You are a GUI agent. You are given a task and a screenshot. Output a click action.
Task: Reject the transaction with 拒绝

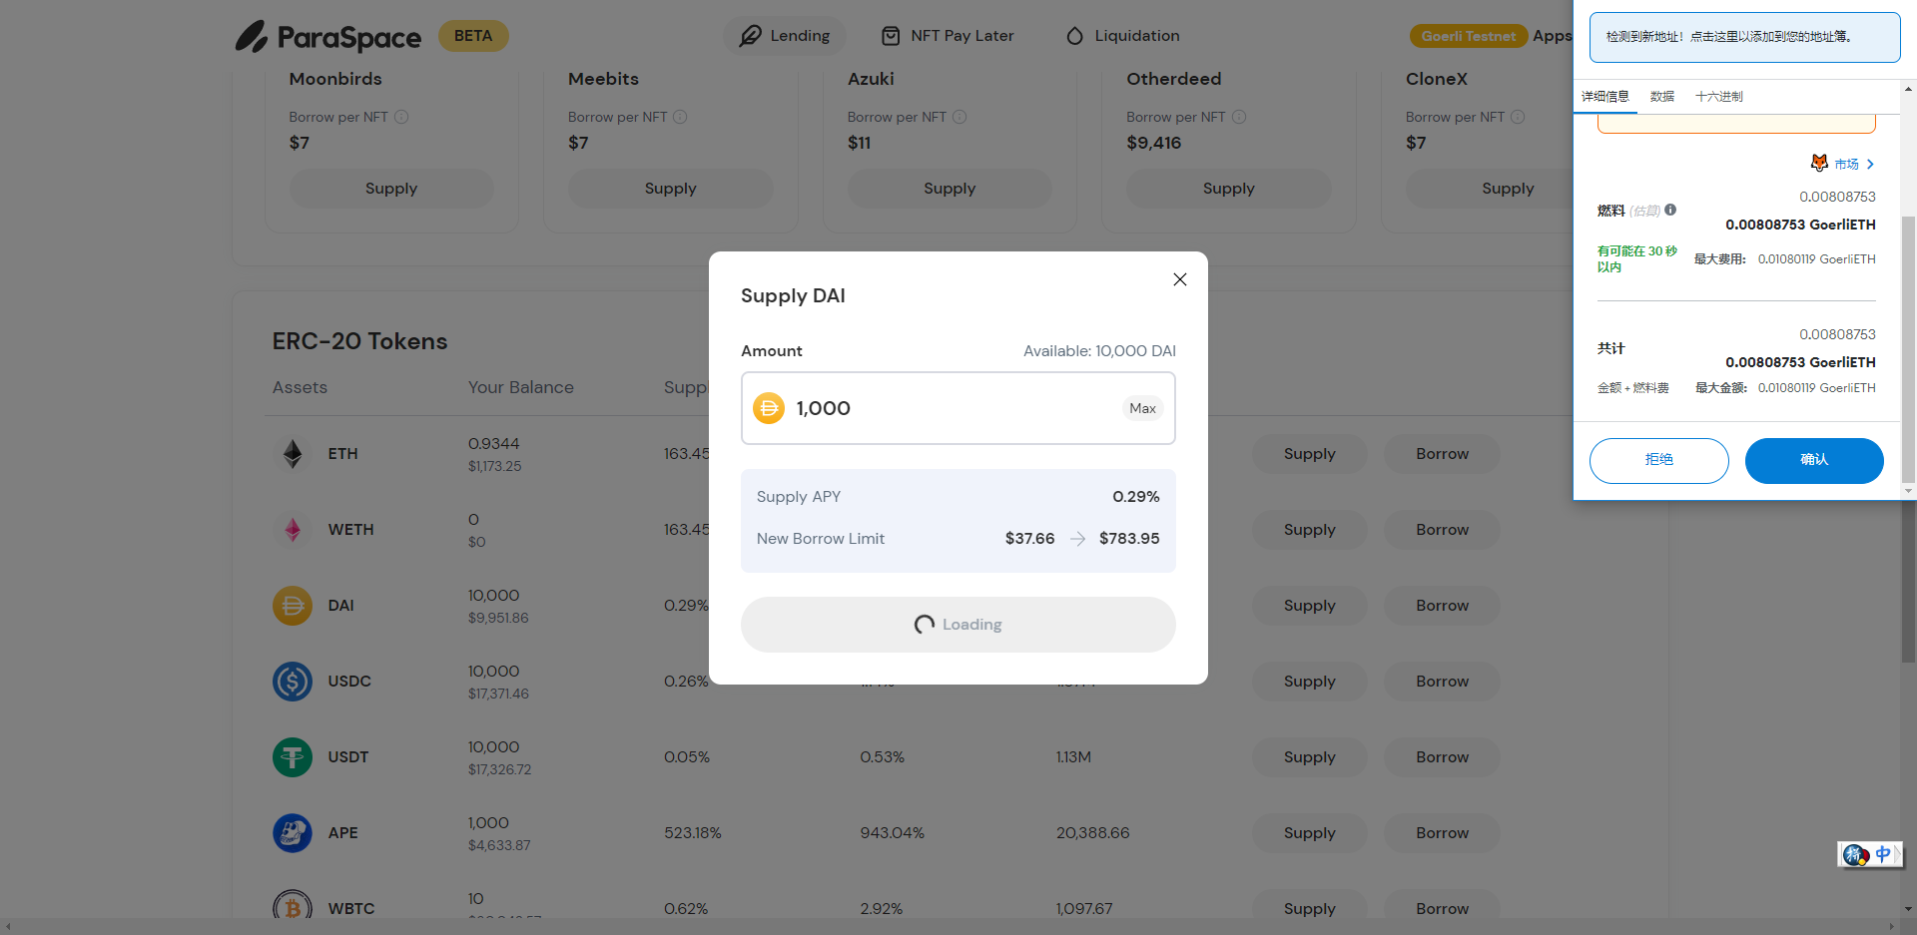(1658, 460)
